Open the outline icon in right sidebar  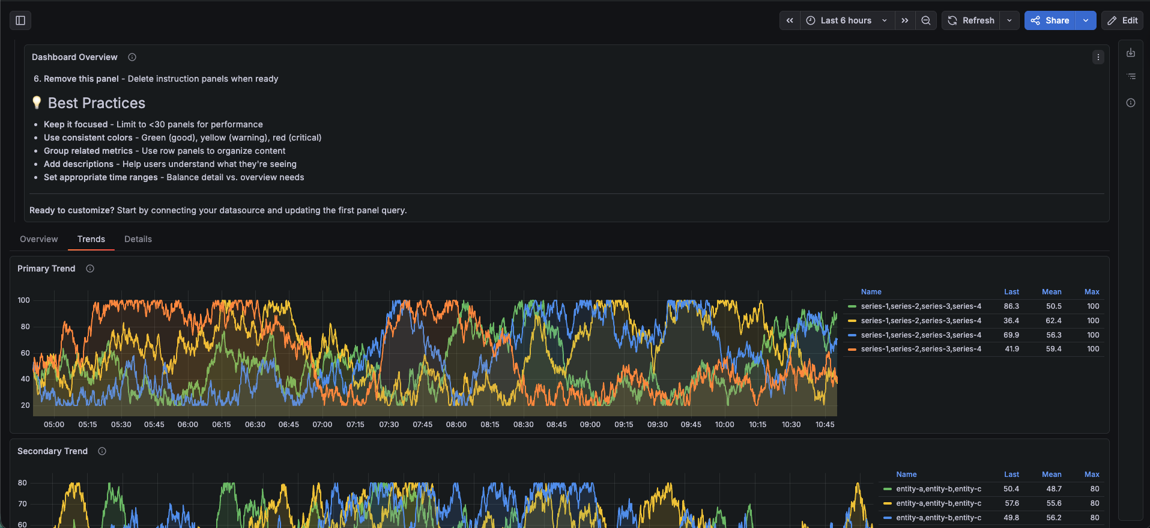tap(1131, 76)
